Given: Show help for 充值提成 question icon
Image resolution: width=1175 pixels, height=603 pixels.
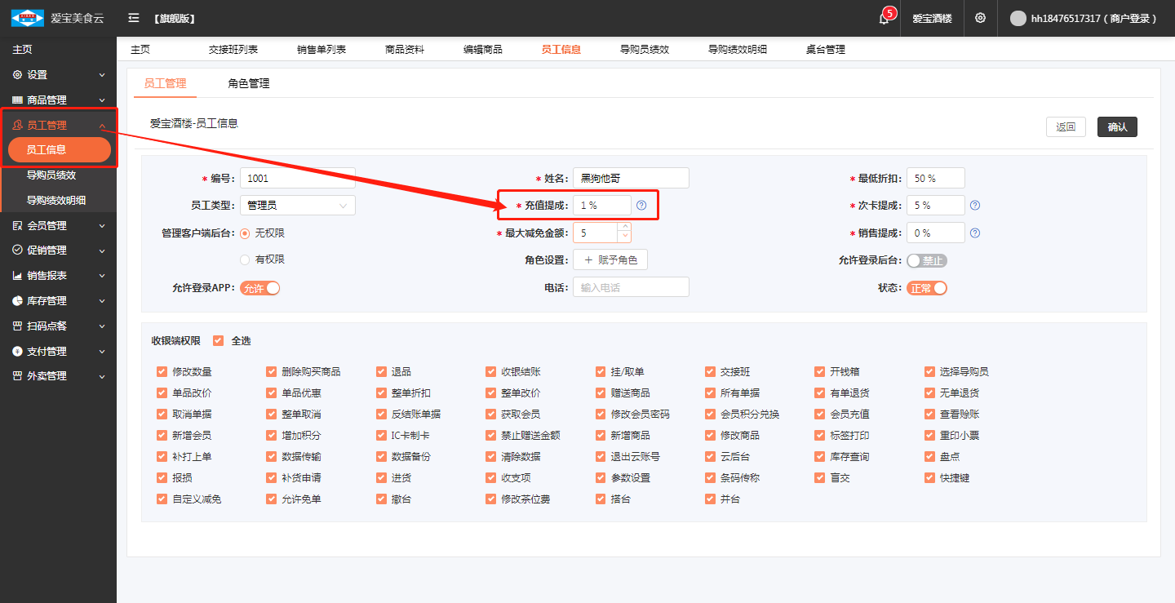Looking at the screenshot, I should (x=641, y=206).
